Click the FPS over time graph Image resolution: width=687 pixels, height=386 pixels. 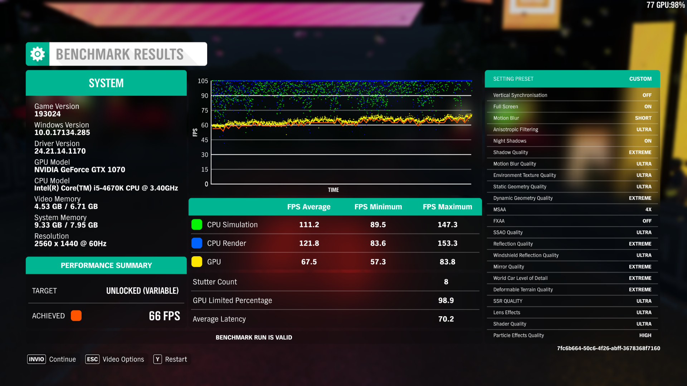pos(341,132)
